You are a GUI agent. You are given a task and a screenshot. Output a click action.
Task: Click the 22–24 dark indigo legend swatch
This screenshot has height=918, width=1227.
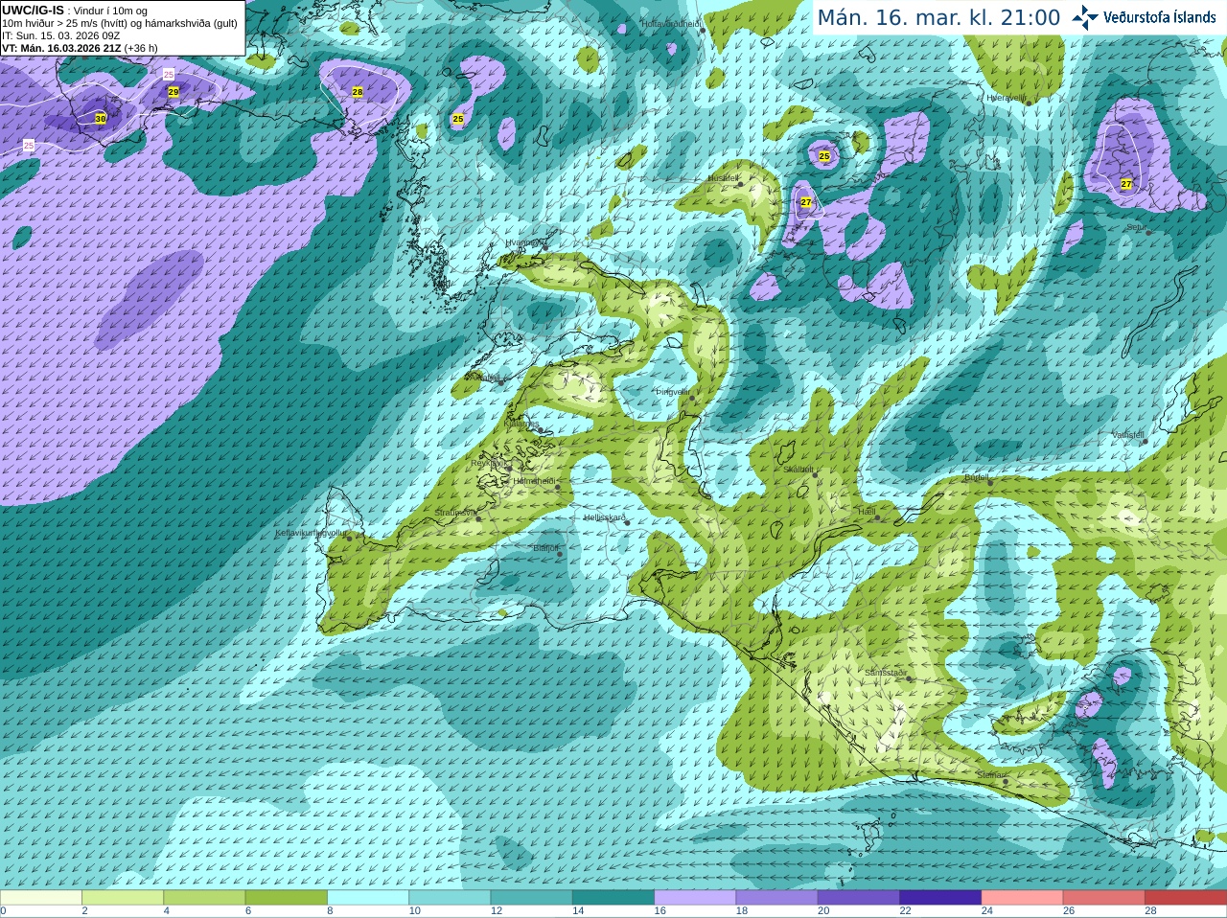coord(940,897)
